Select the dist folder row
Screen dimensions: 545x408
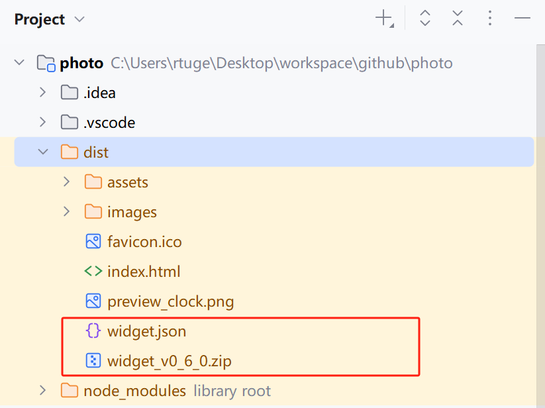pos(274,152)
